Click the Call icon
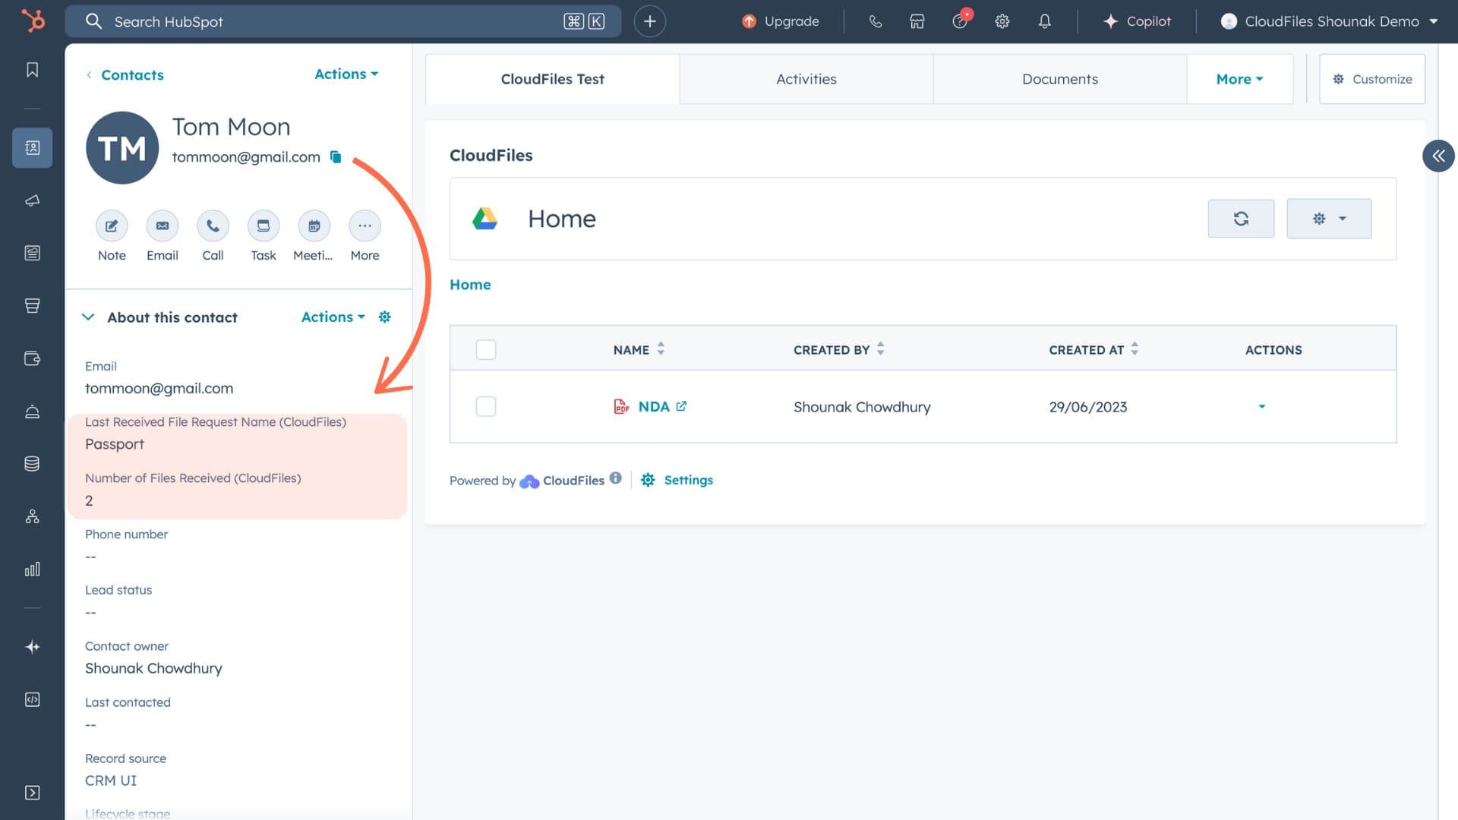The width and height of the screenshot is (1458, 820). pyautogui.click(x=213, y=225)
